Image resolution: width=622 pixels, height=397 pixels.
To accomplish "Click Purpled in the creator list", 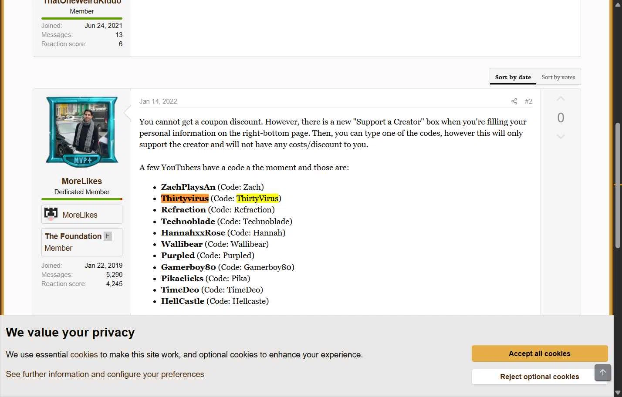I will [178, 256].
